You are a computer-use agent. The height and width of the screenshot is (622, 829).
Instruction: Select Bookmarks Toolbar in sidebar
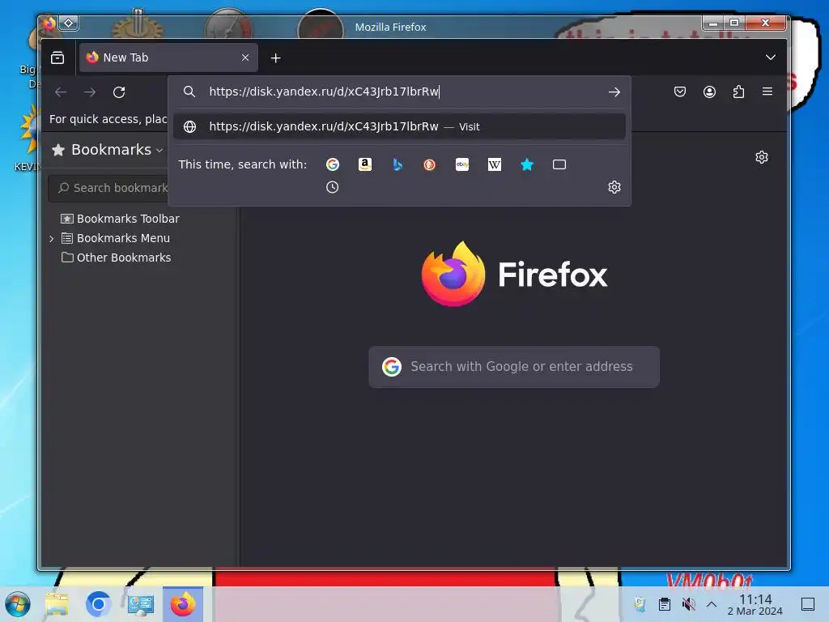pyautogui.click(x=120, y=219)
